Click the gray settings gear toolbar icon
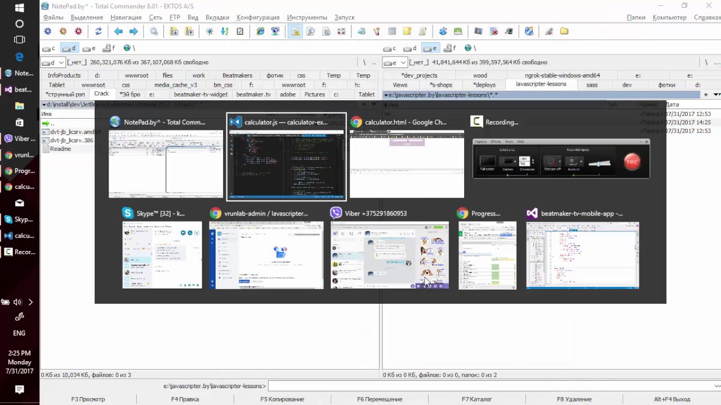Viewport: 721px width, 405px height. (154, 31)
